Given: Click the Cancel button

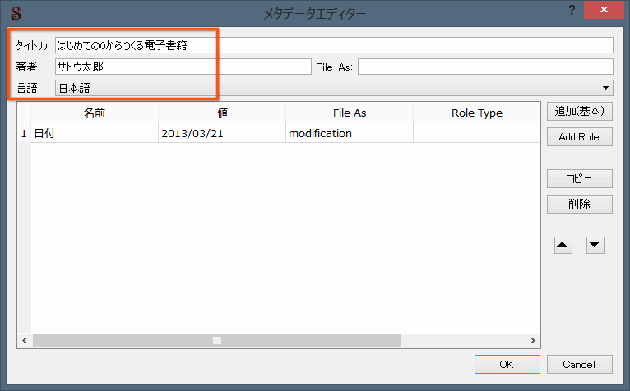Looking at the screenshot, I should pyautogui.click(x=579, y=364).
